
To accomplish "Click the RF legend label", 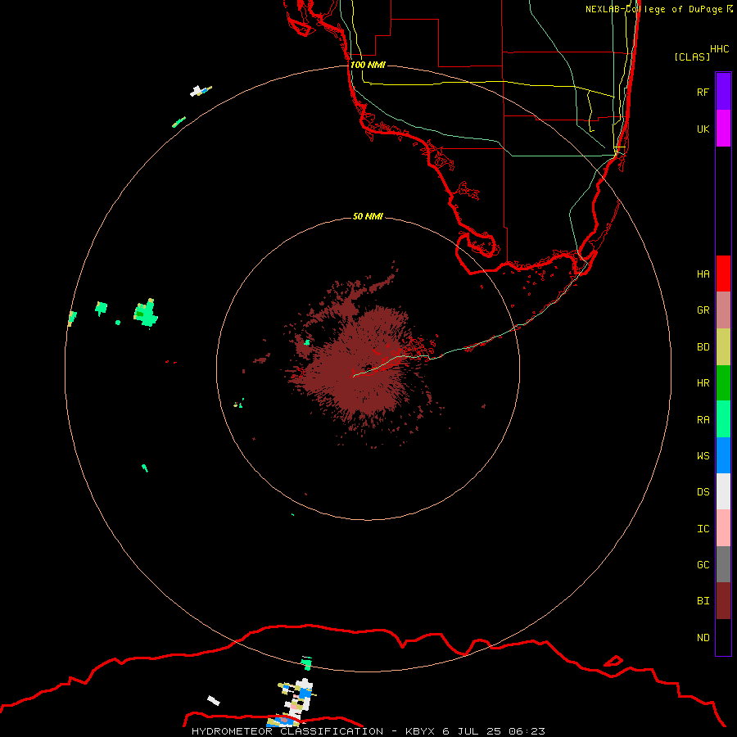I will pyautogui.click(x=703, y=92).
